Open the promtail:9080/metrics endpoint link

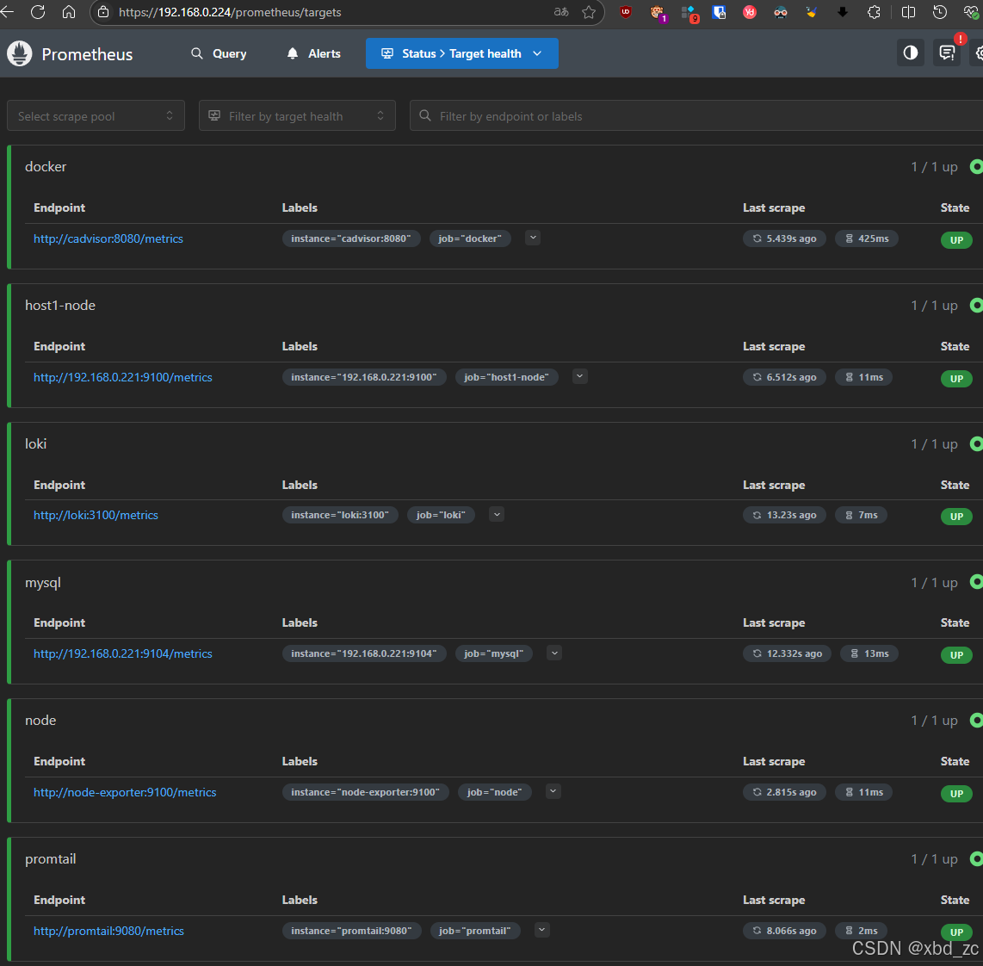click(108, 931)
